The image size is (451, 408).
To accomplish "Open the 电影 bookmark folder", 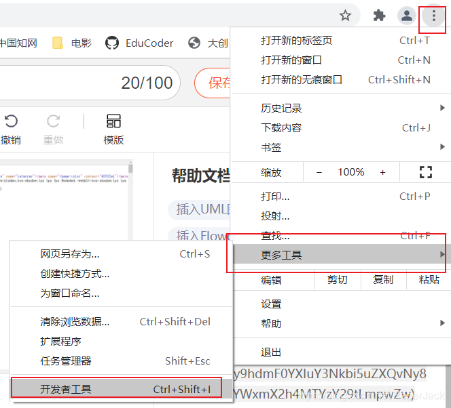I will click(x=72, y=43).
